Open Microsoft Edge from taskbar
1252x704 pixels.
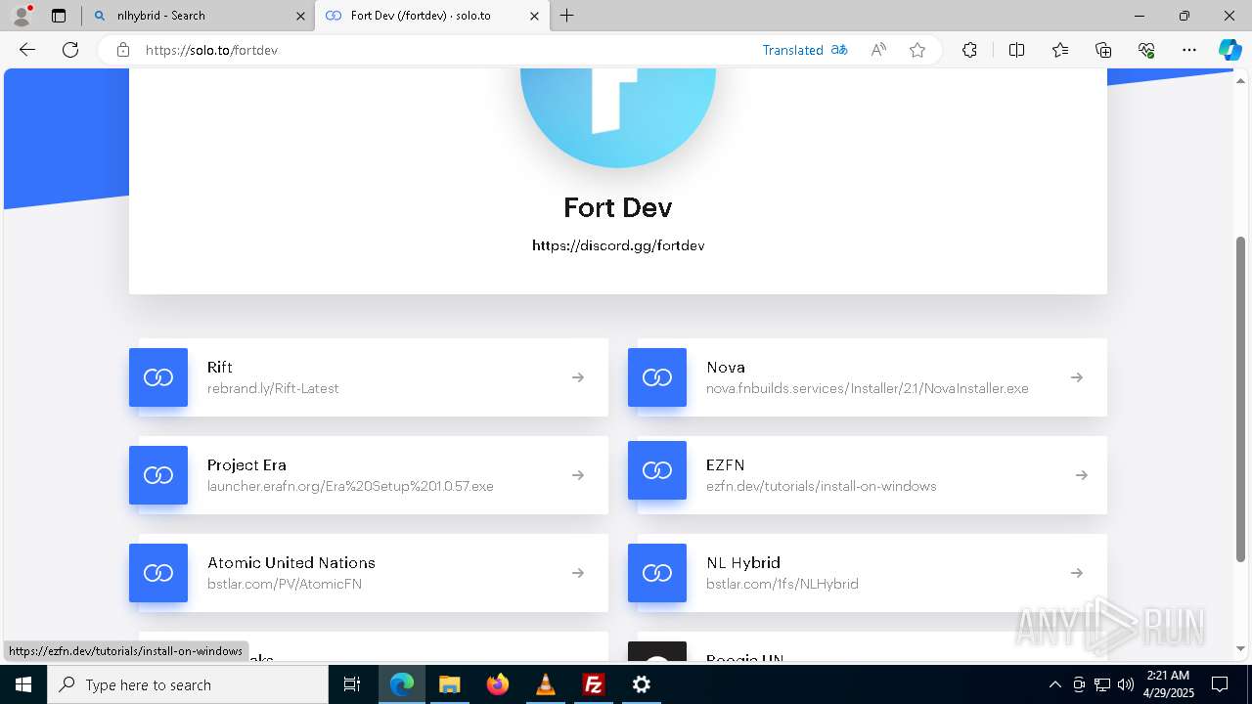pyautogui.click(x=402, y=684)
